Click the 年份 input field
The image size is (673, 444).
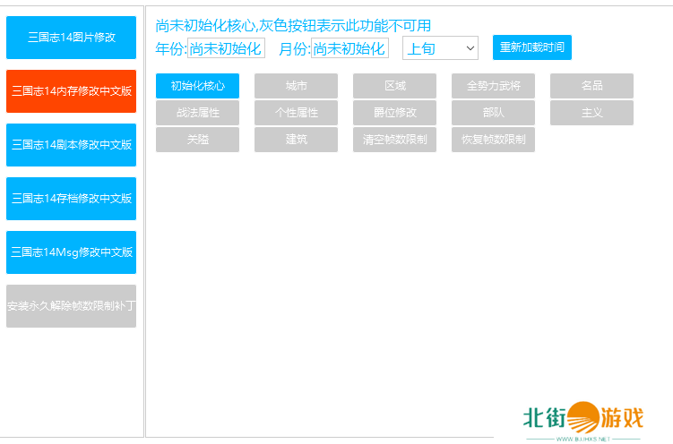225,48
